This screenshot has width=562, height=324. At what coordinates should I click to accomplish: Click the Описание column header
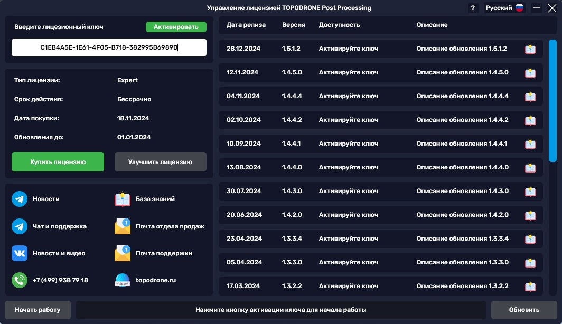432,25
